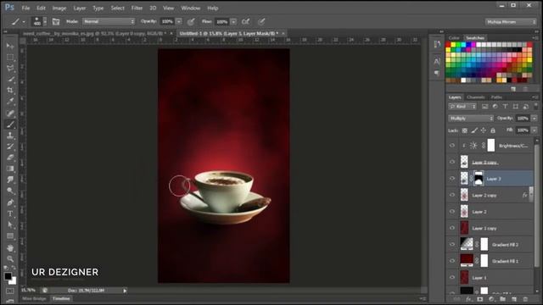Viewport: 543px width, 305px height.
Task: Click the background color white swatch
Action: pos(14,281)
